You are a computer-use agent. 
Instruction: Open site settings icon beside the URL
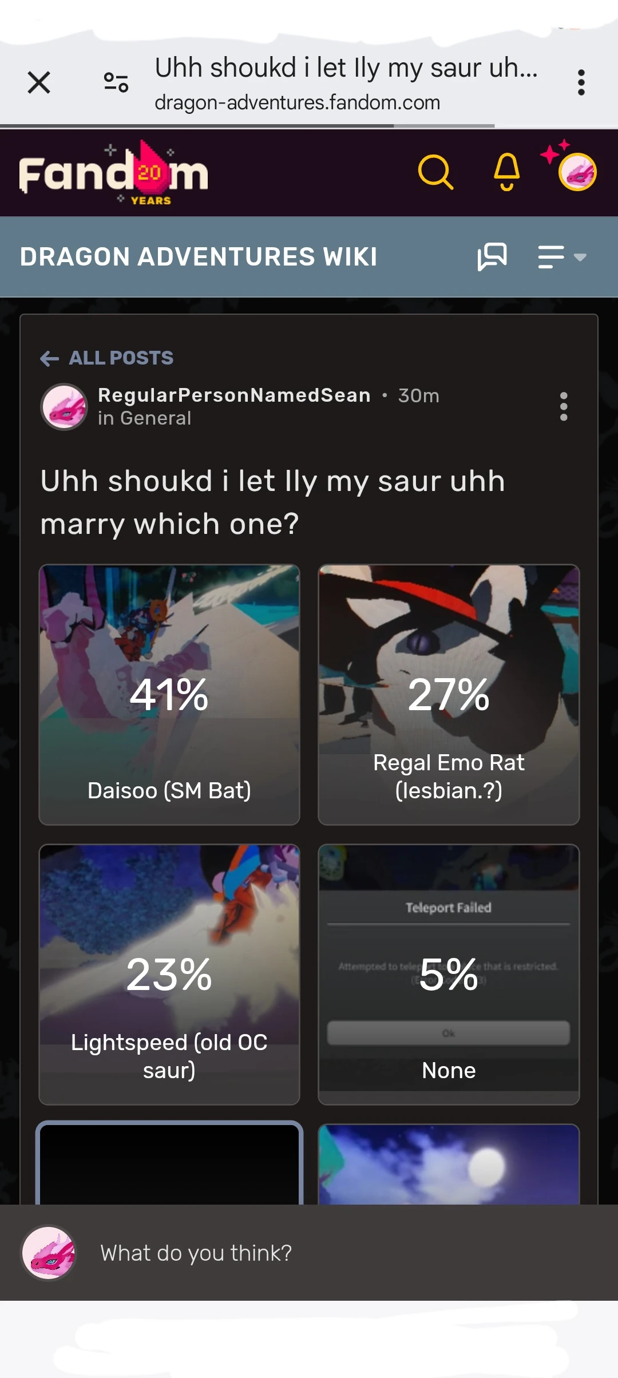pos(116,82)
